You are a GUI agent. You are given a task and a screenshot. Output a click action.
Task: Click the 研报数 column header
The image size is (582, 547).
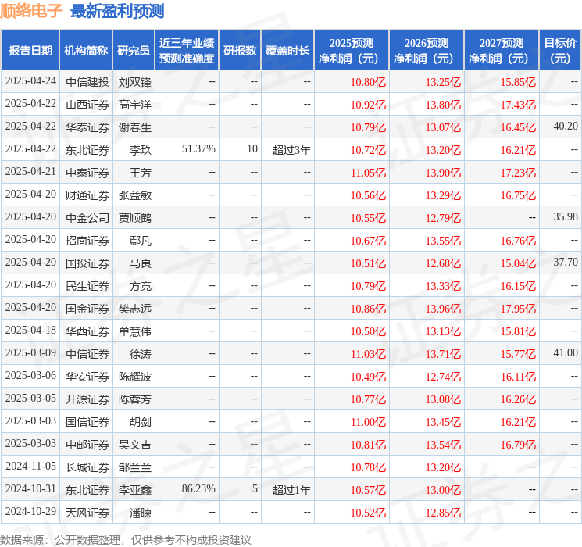point(240,51)
